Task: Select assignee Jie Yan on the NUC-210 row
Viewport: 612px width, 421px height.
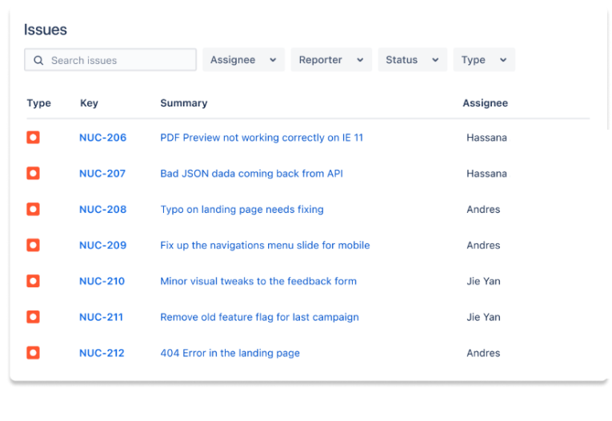Action: click(483, 281)
